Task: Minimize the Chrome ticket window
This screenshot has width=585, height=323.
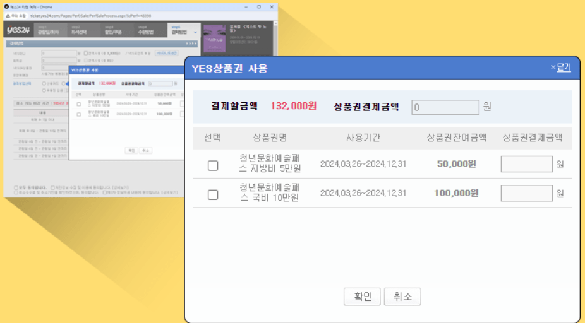Action: (x=246, y=7)
